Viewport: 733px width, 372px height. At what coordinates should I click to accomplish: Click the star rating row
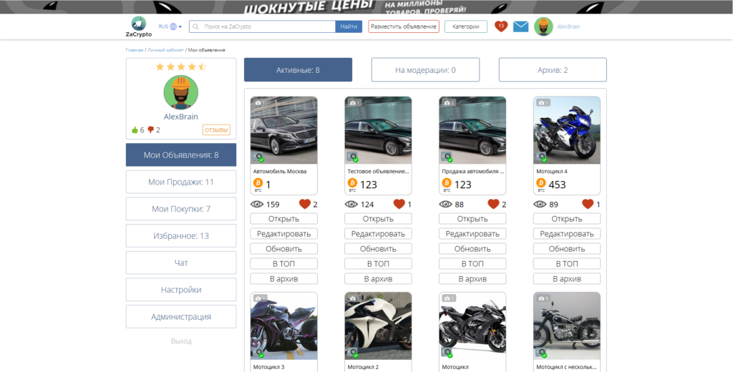181,67
